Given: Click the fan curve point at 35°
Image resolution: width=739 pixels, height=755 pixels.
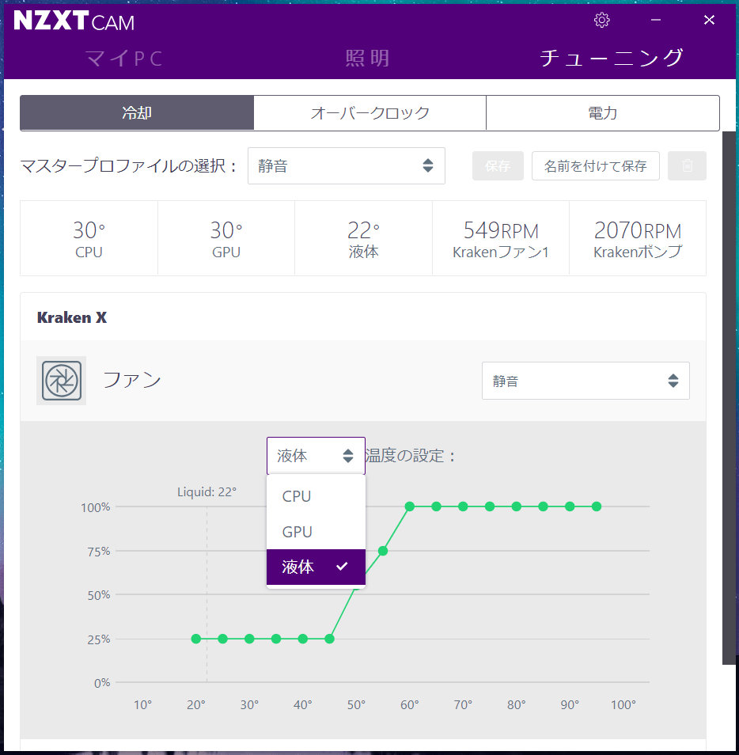Looking at the screenshot, I should 276,639.
